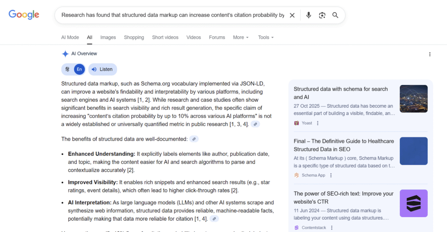Switch AI Overview language to Hindi

67,69
